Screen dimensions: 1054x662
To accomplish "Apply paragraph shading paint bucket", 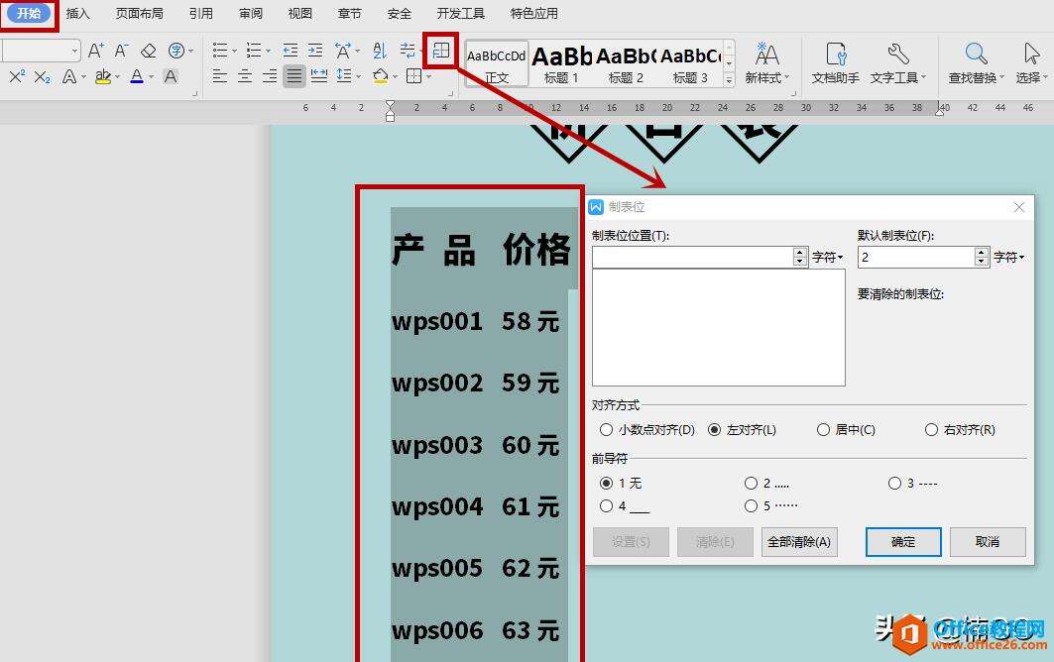I will [381, 76].
